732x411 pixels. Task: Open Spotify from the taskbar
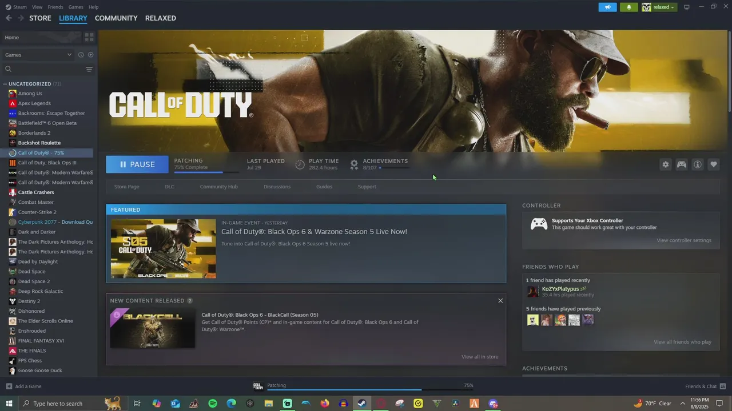(x=213, y=404)
